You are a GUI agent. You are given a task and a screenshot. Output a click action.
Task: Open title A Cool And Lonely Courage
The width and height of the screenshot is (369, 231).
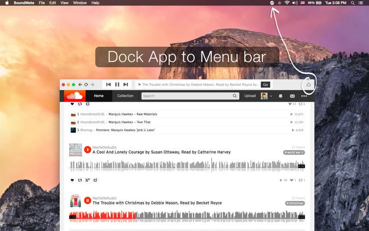[161, 152]
